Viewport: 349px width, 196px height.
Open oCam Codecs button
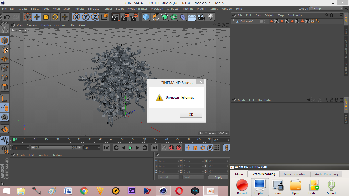pyautogui.click(x=313, y=187)
